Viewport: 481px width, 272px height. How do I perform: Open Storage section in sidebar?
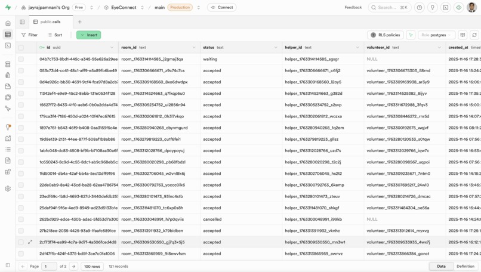click(8, 86)
